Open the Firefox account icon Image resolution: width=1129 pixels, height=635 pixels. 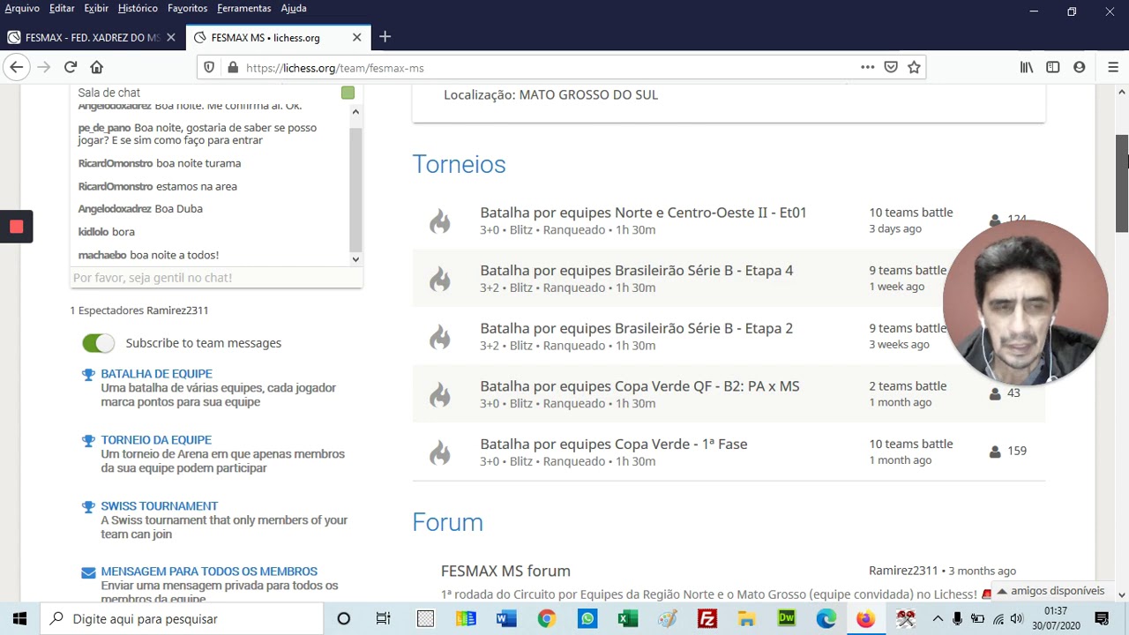coord(1079,67)
